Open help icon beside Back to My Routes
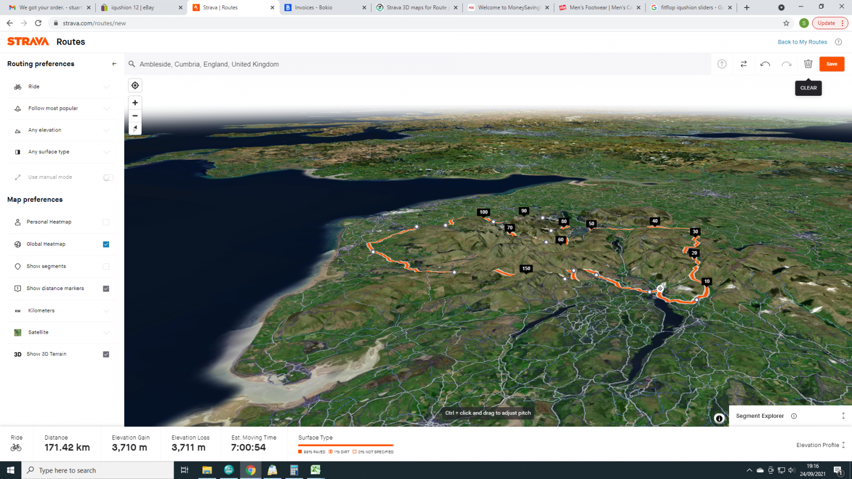 click(838, 42)
